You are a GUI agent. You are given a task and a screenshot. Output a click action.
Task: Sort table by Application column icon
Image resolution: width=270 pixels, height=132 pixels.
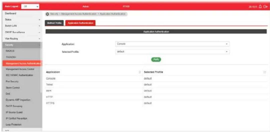[140, 72]
